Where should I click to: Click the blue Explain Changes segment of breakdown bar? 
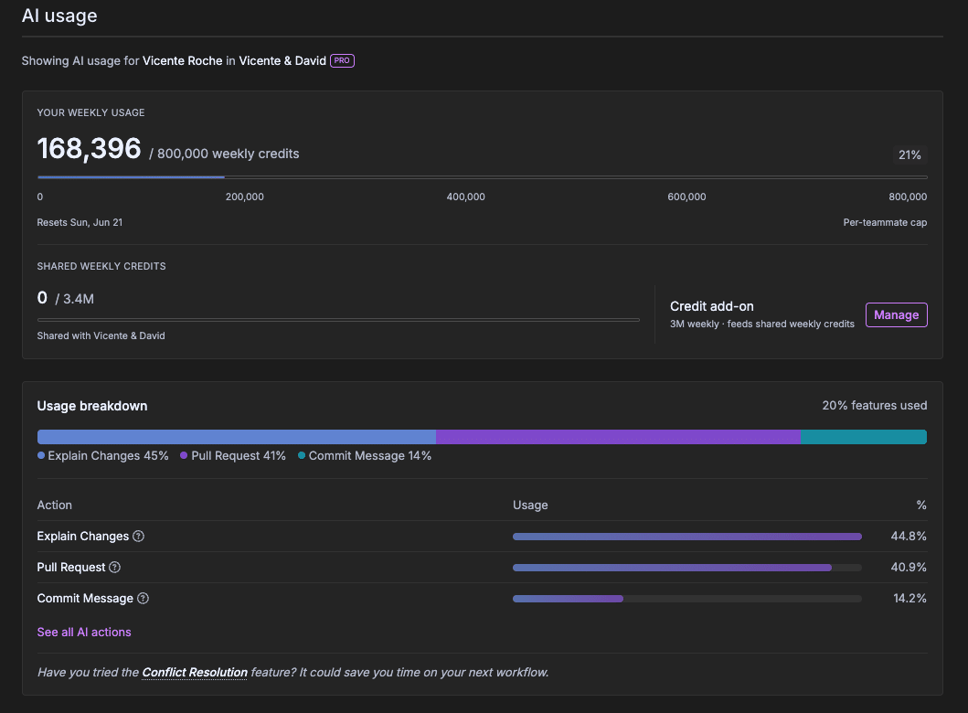[237, 437]
